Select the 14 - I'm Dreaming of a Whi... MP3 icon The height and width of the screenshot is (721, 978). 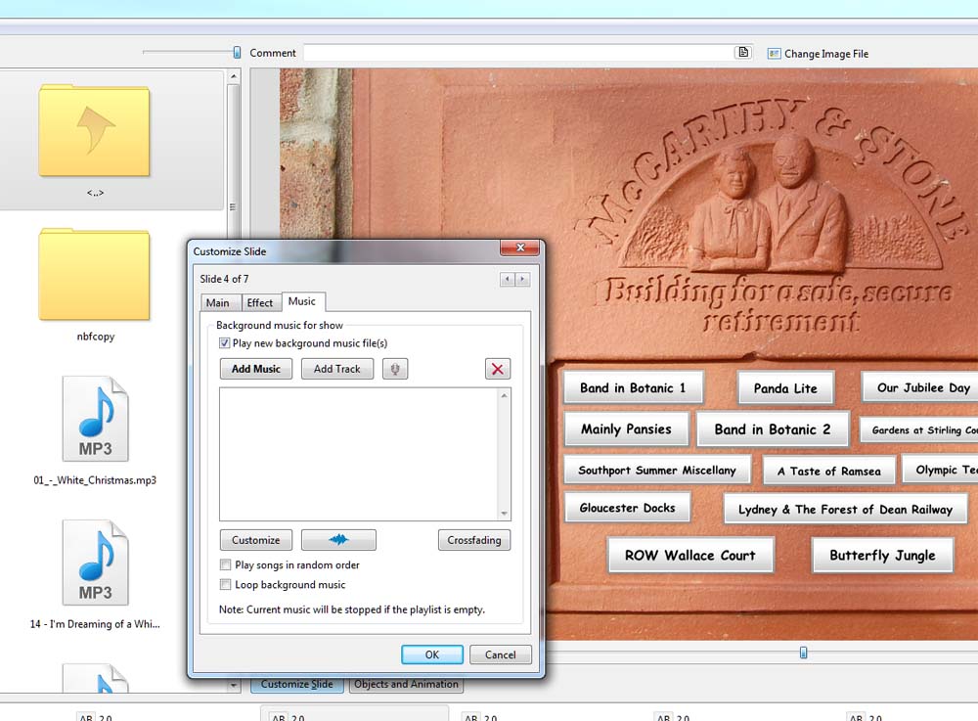tap(96, 563)
